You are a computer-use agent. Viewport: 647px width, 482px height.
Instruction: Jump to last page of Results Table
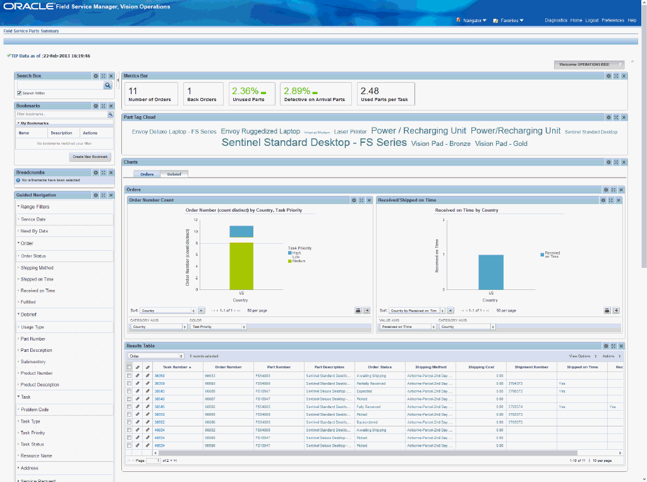176,461
